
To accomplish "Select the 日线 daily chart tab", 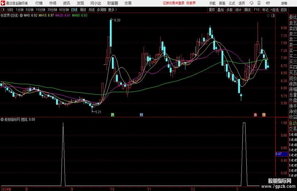I will pos(74,10).
